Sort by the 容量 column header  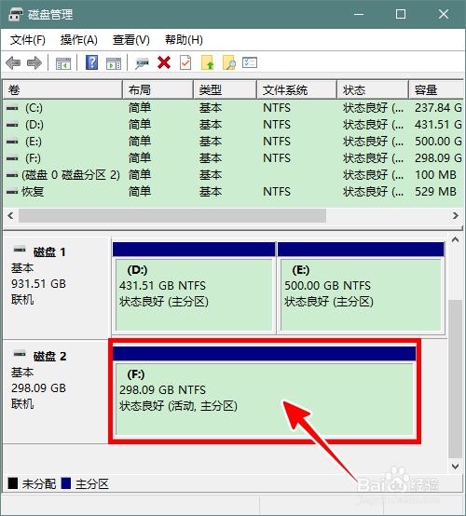point(436,89)
